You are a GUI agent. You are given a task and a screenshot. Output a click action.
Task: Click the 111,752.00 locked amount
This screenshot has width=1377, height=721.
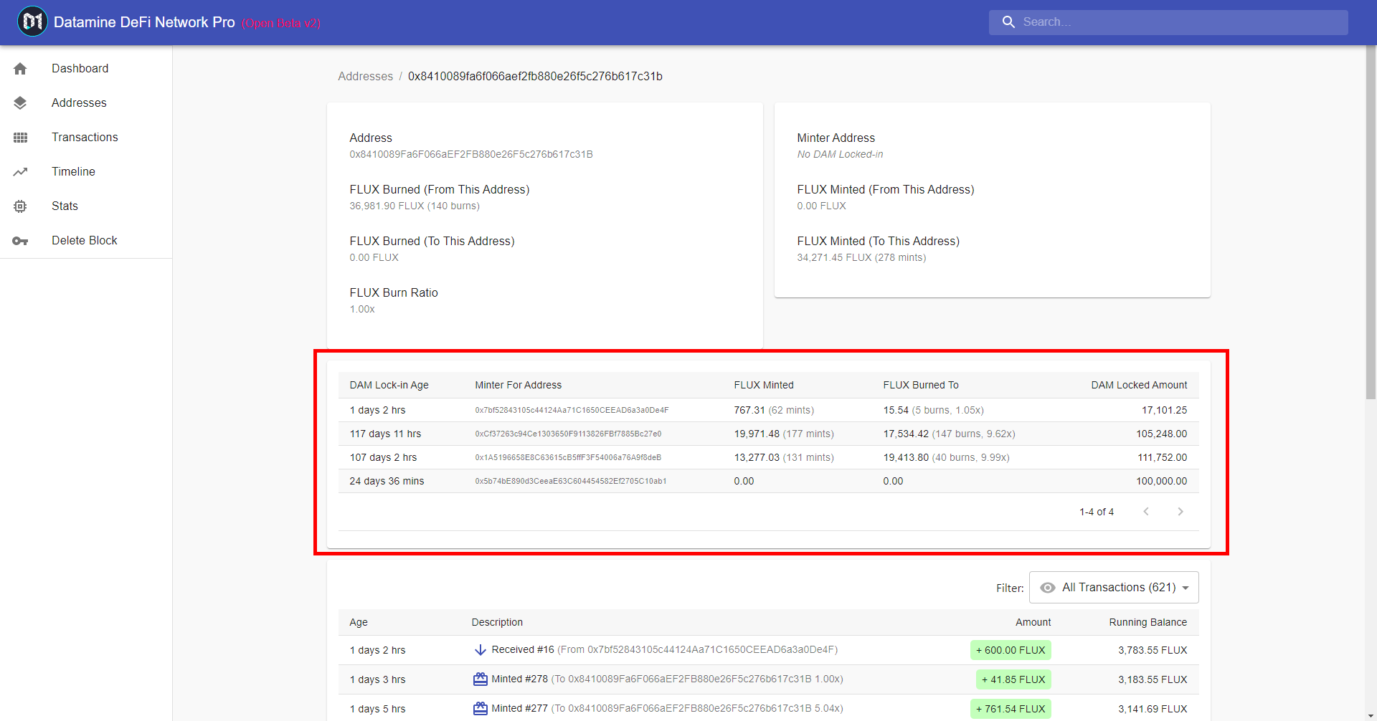(1162, 458)
